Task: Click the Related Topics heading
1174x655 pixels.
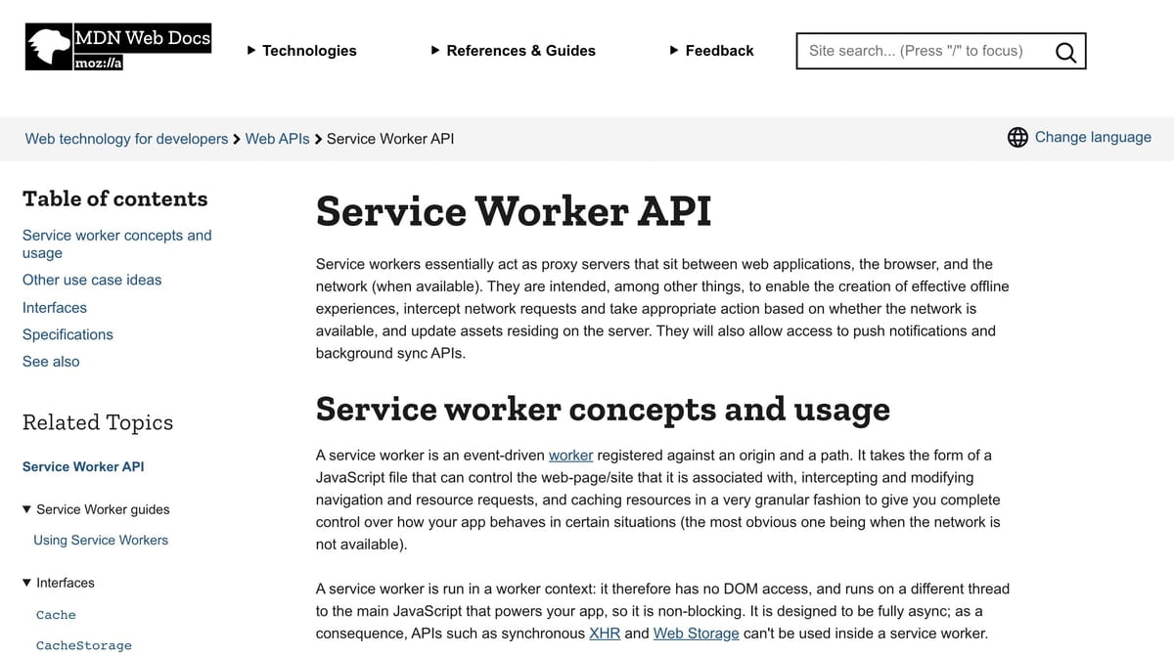Action: click(x=98, y=422)
